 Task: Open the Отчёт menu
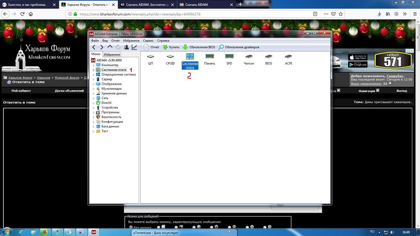[115, 41]
